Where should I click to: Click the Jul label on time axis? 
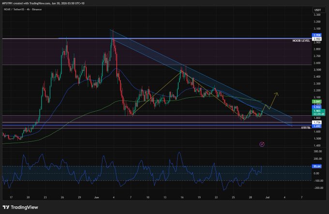coord(268,198)
